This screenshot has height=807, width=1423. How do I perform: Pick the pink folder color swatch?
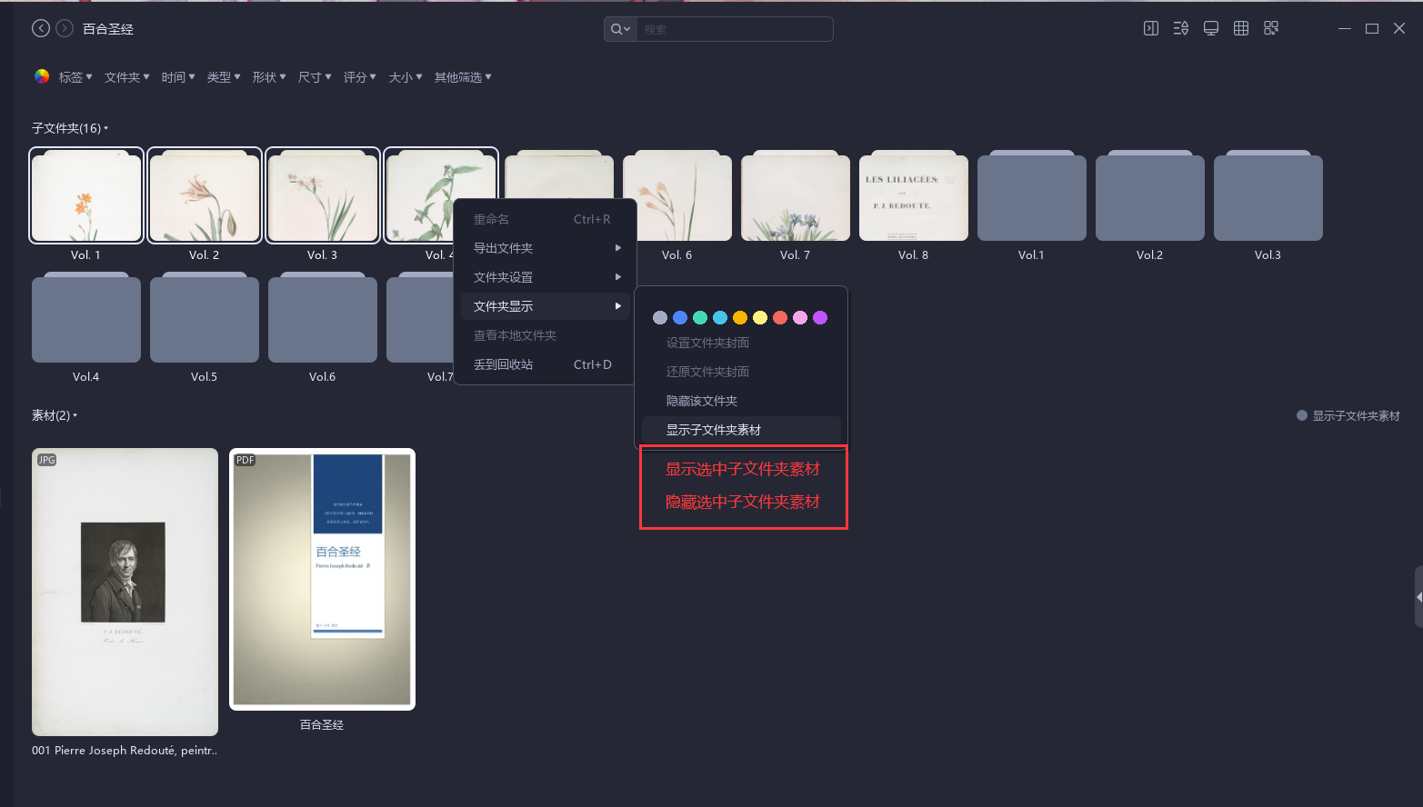(x=800, y=317)
